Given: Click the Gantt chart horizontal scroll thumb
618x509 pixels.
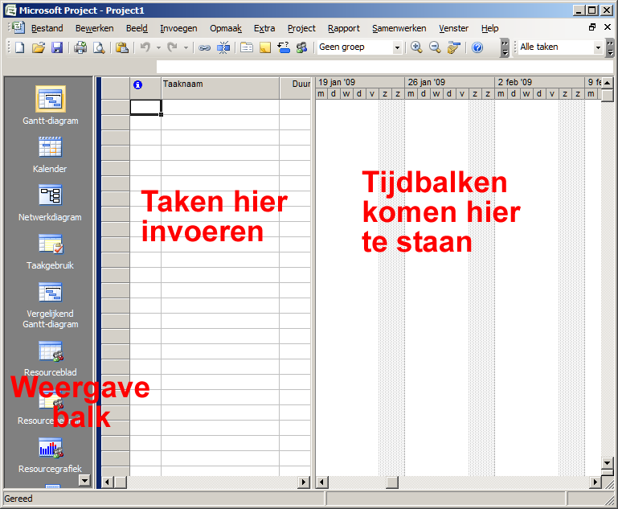Looking at the screenshot, I should (x=391, y=482).
